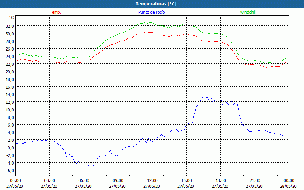This screenshot has width=304, height=190.
Task: Click the 30,0 y-axis value
Action: click(x=10, y=33)
